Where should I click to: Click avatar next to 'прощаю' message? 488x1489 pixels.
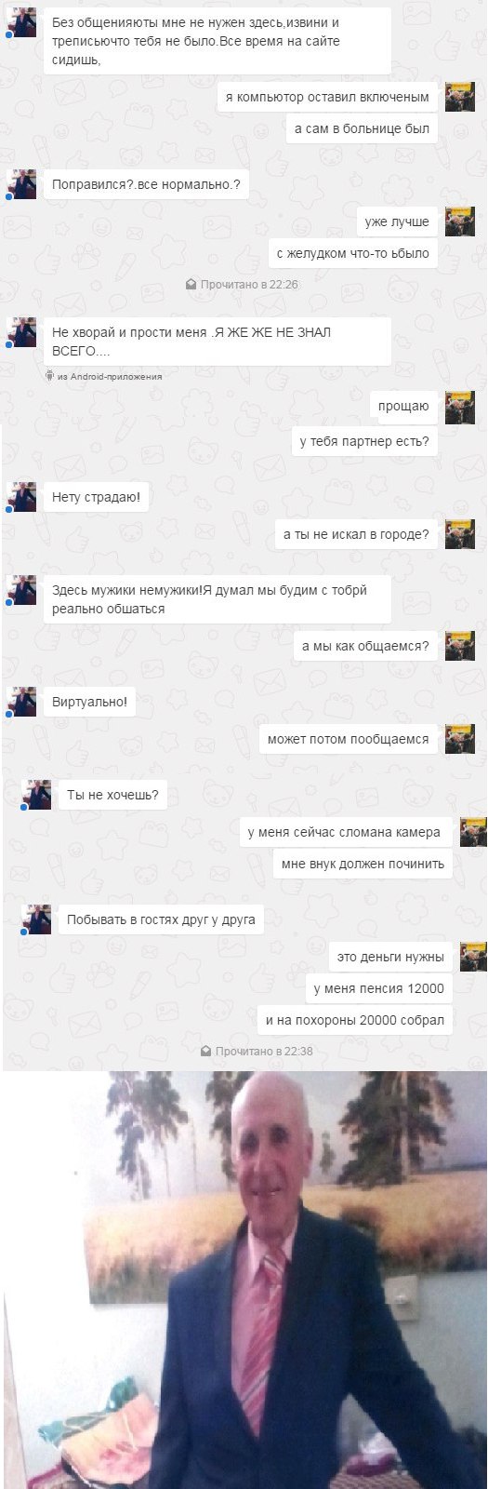click(460, 408)
